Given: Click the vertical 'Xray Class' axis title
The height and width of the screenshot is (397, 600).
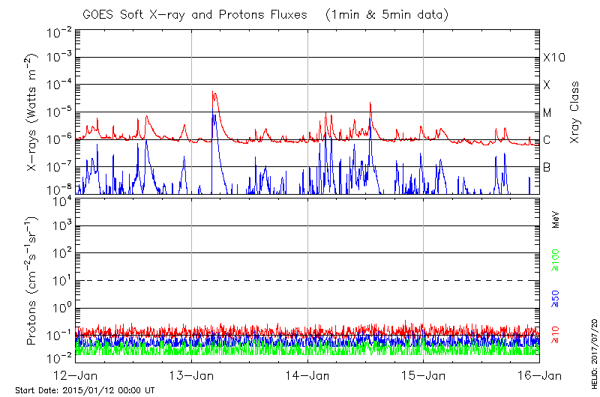Looking at the screenshot, I should [x=574, y=112].
